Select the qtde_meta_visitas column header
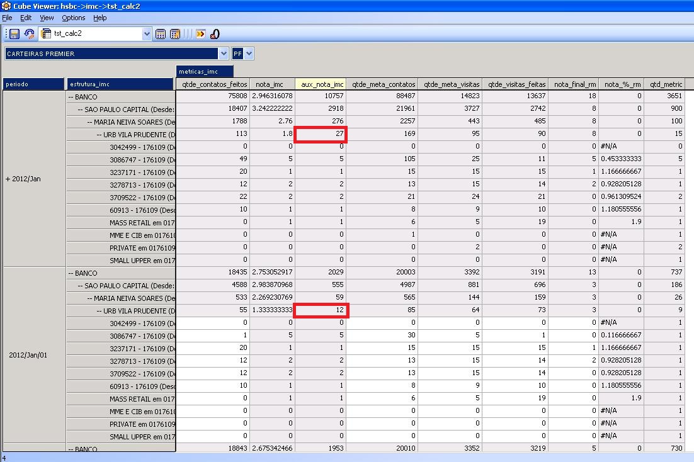694x462 pixels. (x=450, y=84)
